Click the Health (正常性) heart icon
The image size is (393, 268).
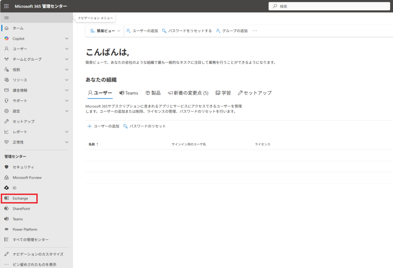6,142
